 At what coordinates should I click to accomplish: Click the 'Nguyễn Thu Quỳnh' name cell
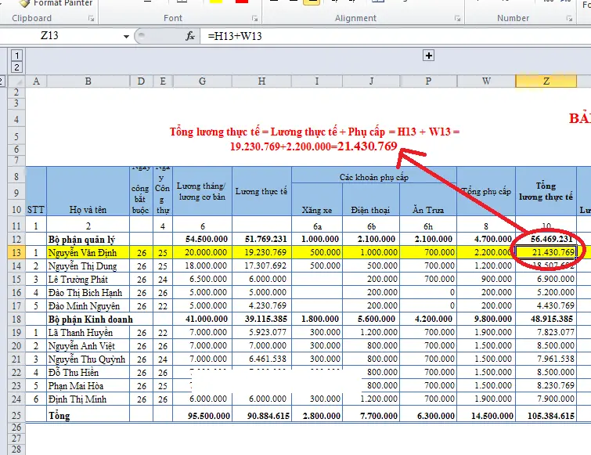88,359
